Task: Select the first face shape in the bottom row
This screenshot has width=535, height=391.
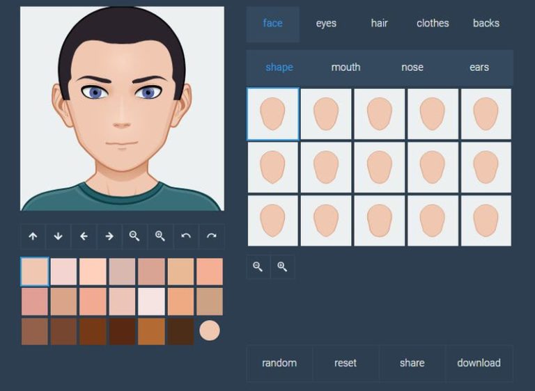Action: [272, 221]
